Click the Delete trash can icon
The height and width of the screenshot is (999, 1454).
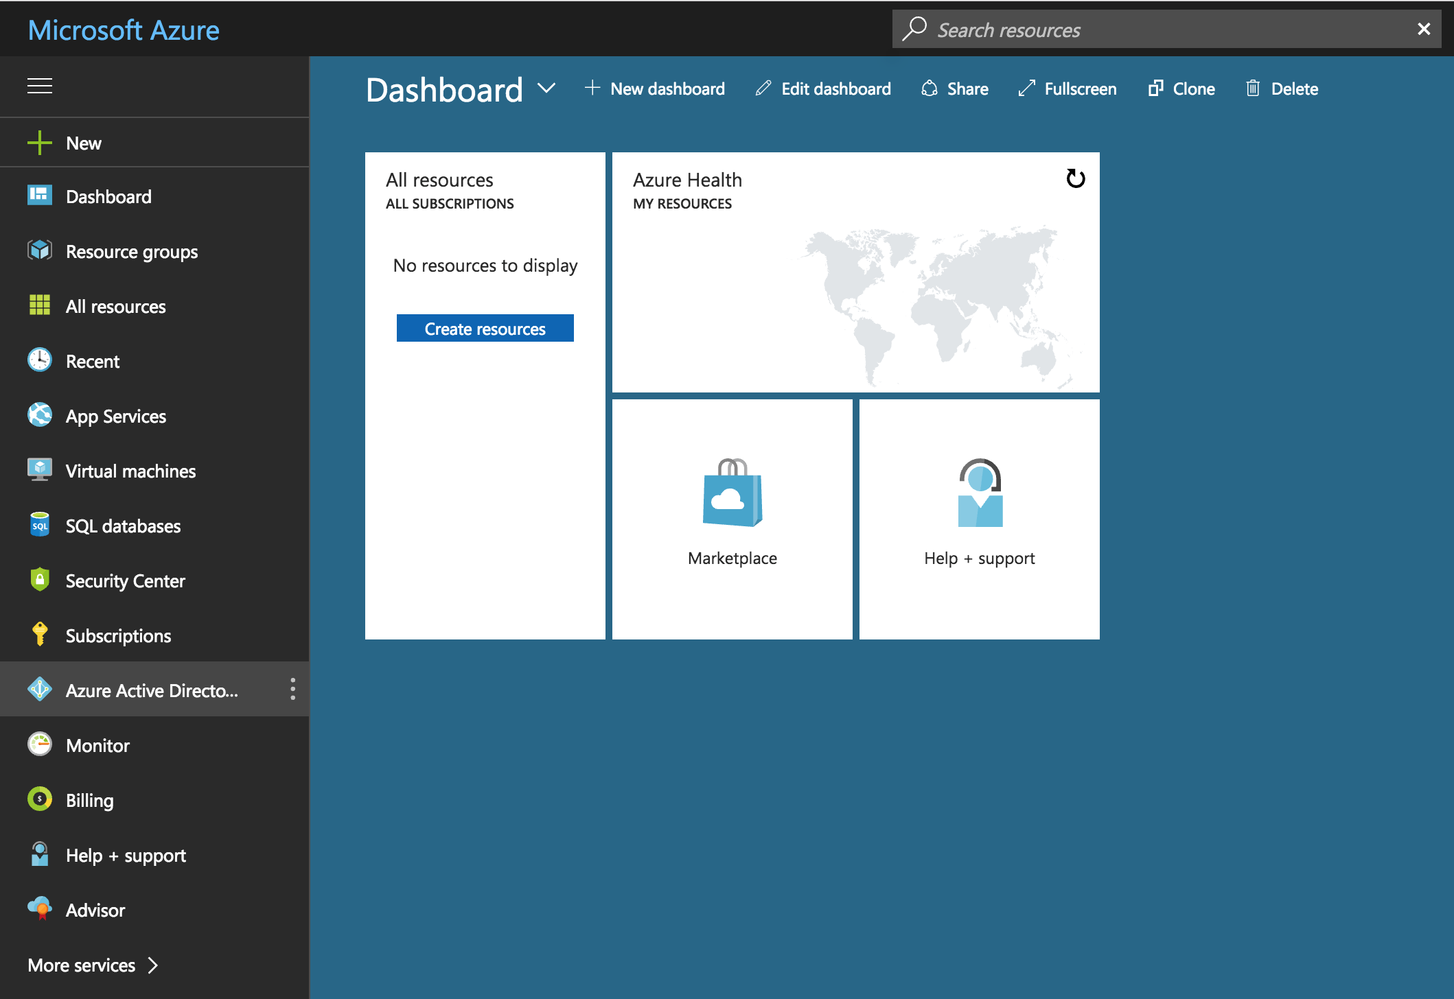click(x=1253, y=89)
